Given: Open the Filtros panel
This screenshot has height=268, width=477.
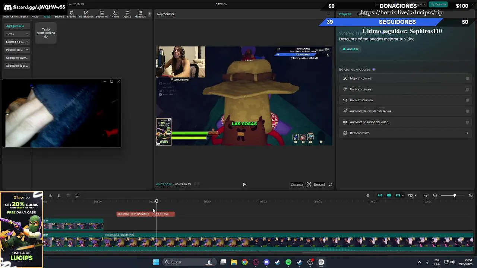Looking at the screenshot, I should pos(115,14).
